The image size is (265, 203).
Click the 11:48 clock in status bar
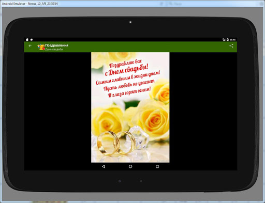(x=232, y=40)
